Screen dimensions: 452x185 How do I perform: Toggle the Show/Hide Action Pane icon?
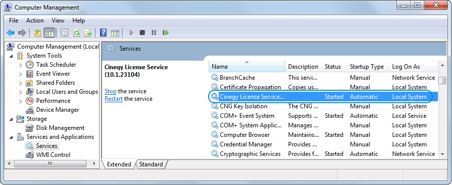click(x=115, y=33)
